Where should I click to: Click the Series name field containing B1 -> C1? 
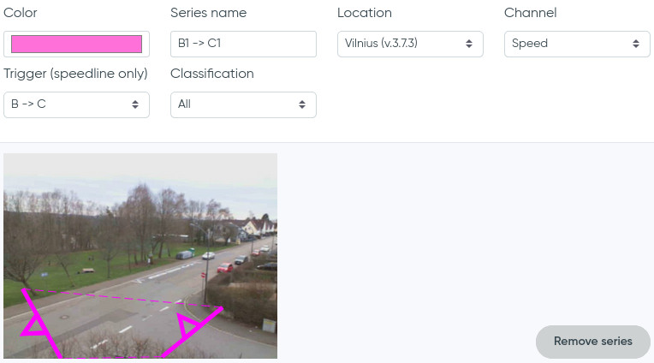click(243, 44)
